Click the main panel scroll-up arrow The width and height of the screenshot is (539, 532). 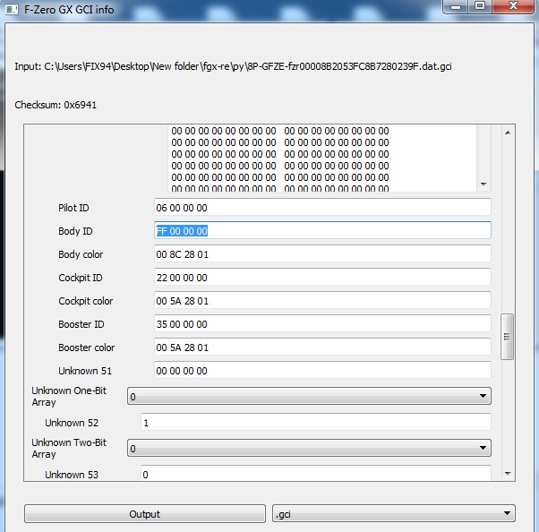coord(508,133)
